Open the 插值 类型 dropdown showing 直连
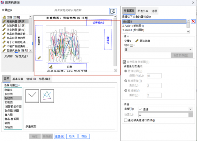Viewport: 197px width, 141px height. [166, 109]
